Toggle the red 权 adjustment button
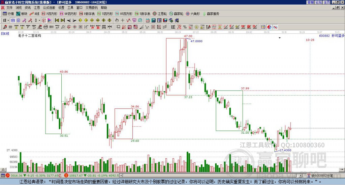345x185 pixels. pyautogui.click(x=44, y=21)
